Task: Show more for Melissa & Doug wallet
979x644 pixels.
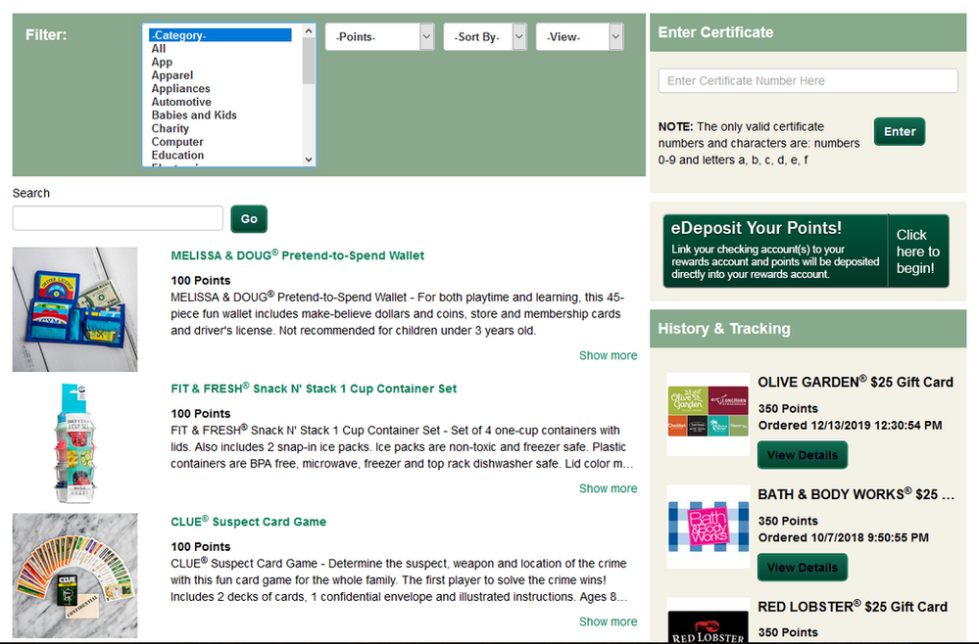Action: [609, 355]
